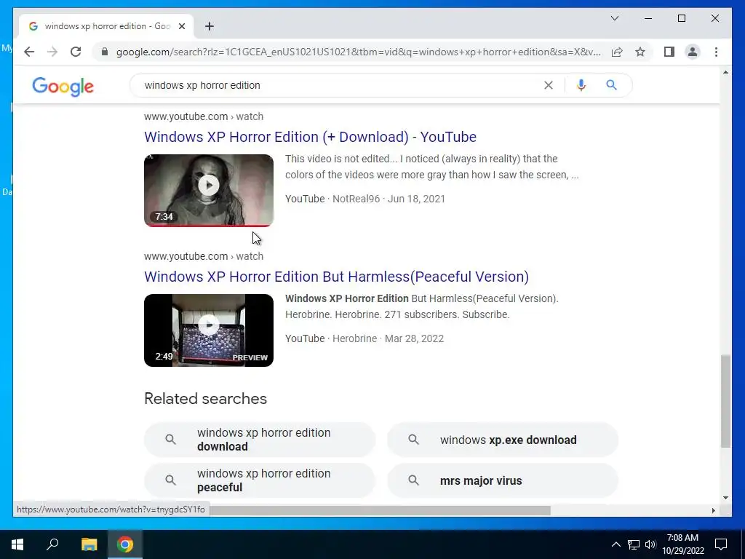Search related: windows xp horror edition download
The width and height of the screenshot is (745, 559).
pyautogui.click(x=260, y=440)
